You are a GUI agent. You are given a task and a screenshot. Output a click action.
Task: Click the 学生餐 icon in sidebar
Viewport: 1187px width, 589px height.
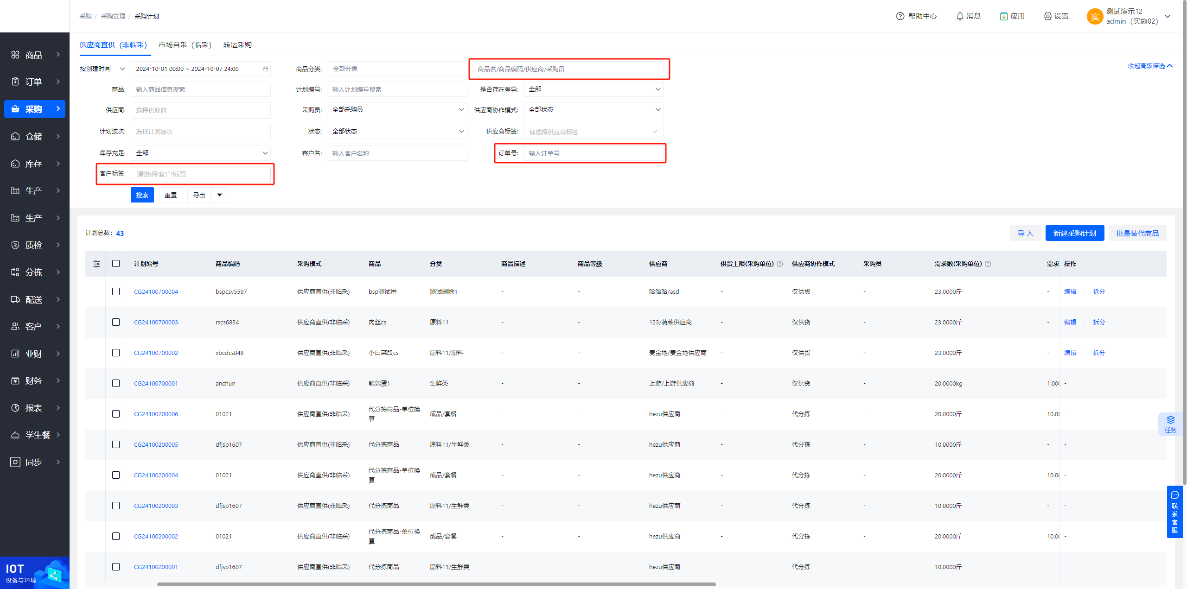pos(15,435)
